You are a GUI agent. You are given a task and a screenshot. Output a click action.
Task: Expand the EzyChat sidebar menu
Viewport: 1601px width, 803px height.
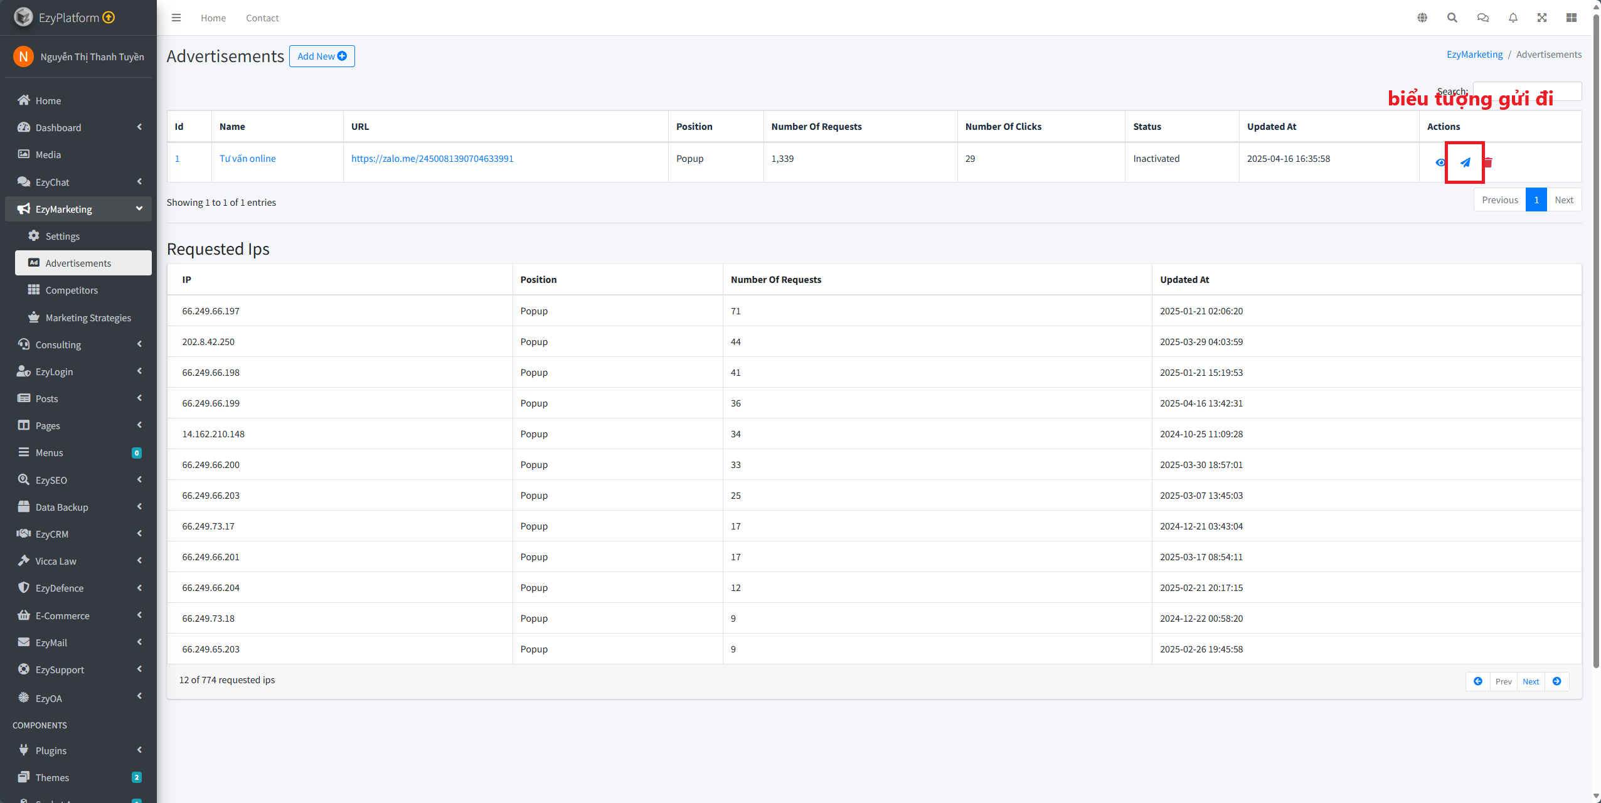(x=78, y=182)
